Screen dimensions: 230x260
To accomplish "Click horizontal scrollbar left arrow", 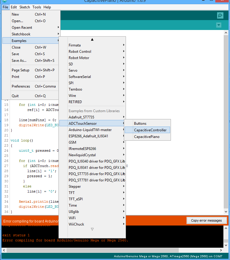I will coord(4,250).
